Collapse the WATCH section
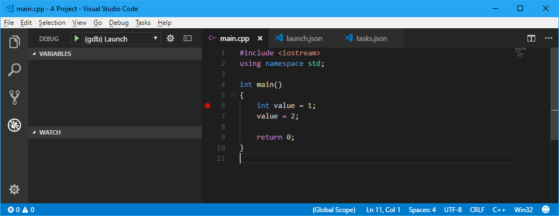This screenshot has height=216, width=559. click(x=115, y=132)
